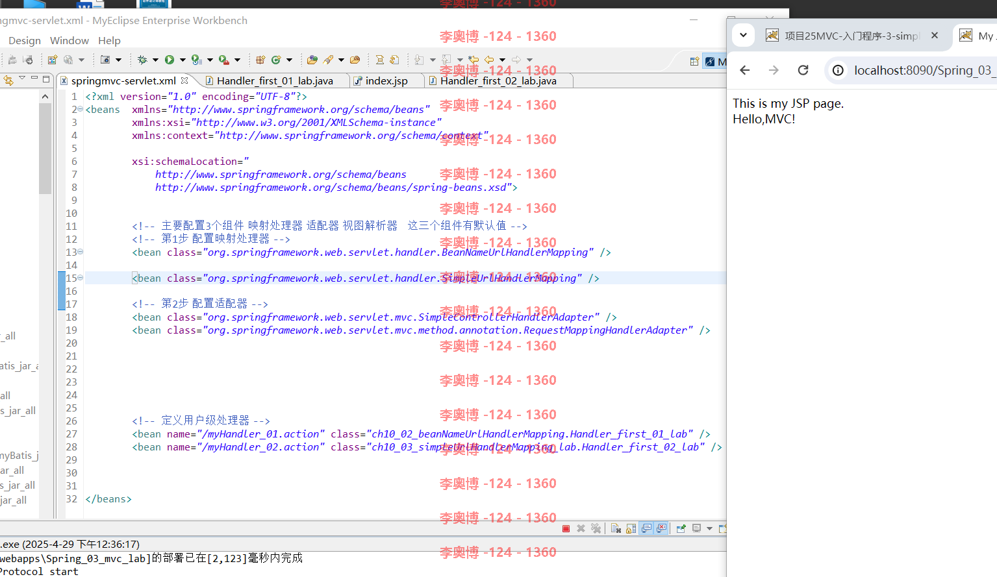This screenshot has width=997, height=577.
Task: Click the SimpleUrlHandlerMapping bean on line 15
Action: point(366,278)
